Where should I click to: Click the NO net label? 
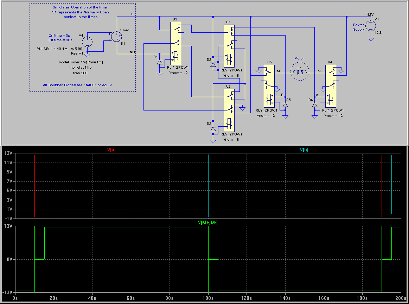pyautogui.click(x=132, y=52)
